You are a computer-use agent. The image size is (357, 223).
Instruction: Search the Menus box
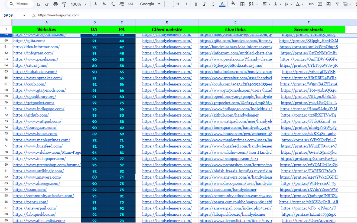pos(20,4)
